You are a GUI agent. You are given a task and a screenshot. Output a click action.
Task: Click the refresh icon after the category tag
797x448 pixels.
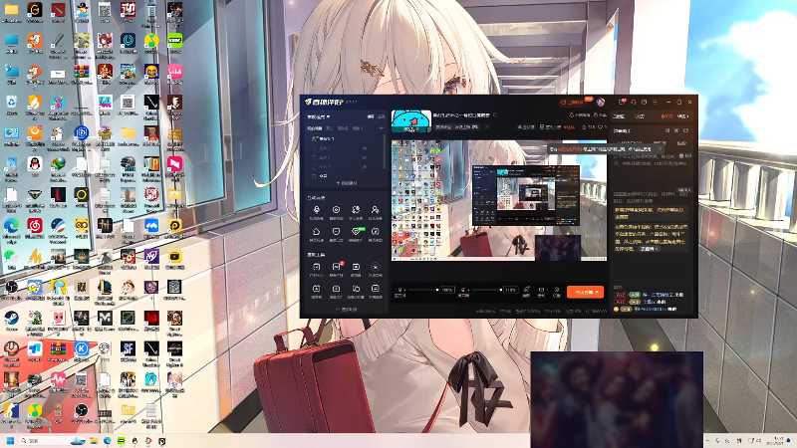tap(486, 127)
